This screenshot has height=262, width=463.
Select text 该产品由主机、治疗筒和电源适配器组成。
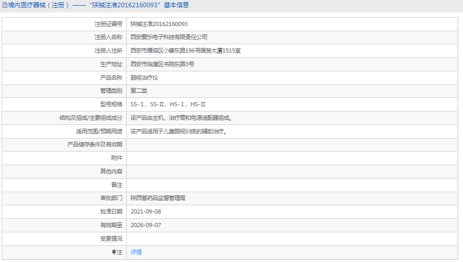click(182, 118)
